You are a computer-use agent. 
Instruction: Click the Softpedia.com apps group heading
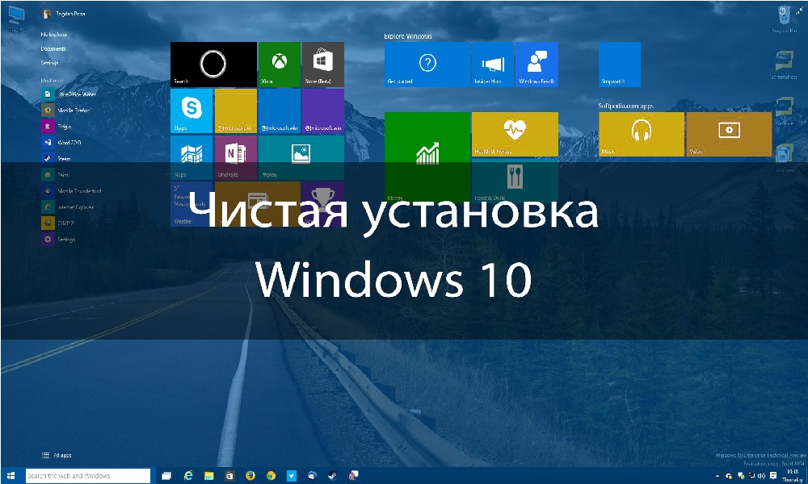click(625, 106)
